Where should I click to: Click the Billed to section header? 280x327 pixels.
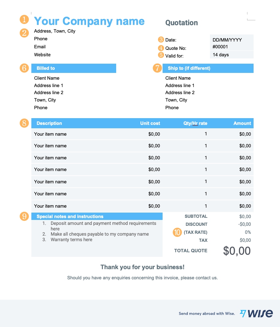coord(74,68)
